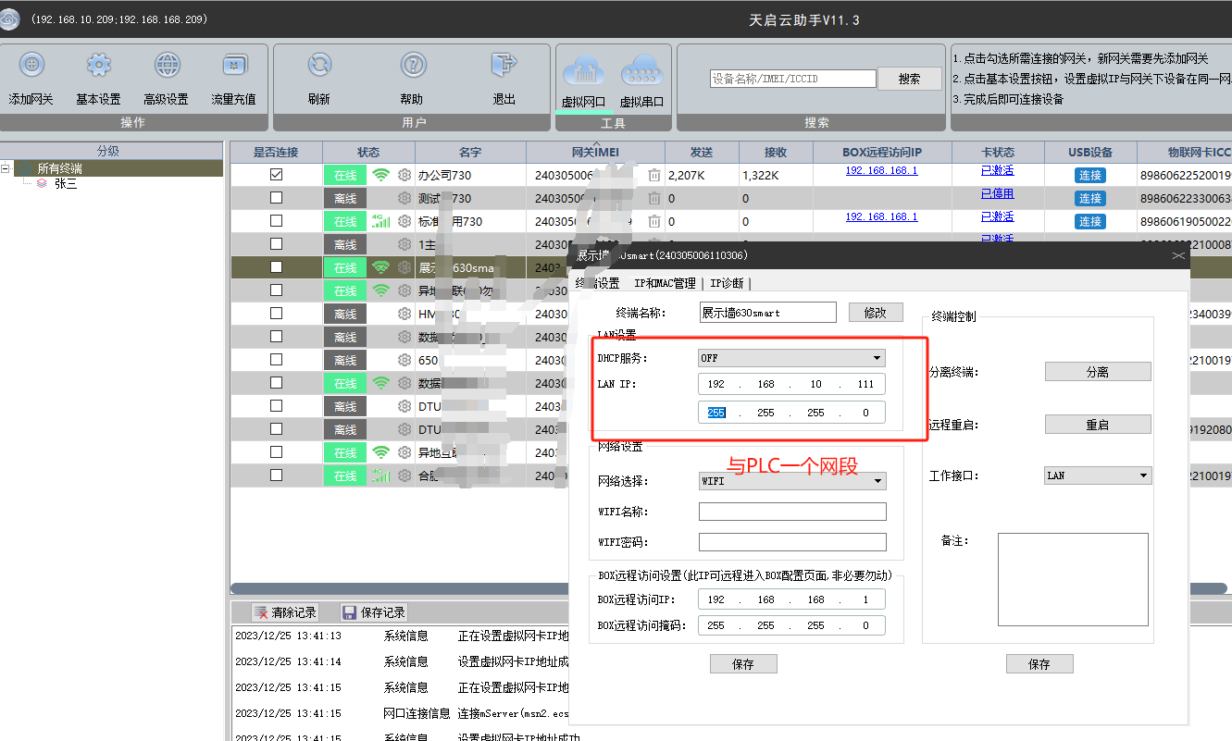Screen dimensions: 1232x741
Task: Click 保存 under 终端控制 panel
Action: point(1039,664)
